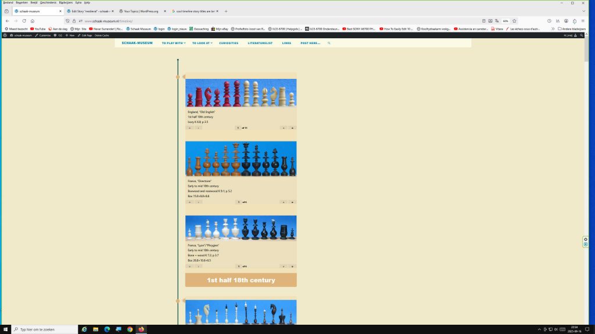Go to next slide in Old English gallery
The height and width of the screenshot is (334, 595).
[x=284, y=128]
